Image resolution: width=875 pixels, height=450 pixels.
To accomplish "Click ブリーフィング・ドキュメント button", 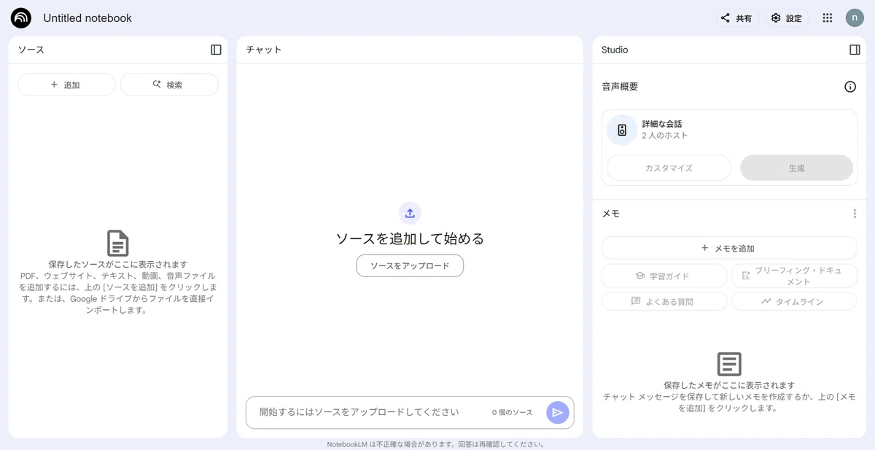I will click(794, 276).
